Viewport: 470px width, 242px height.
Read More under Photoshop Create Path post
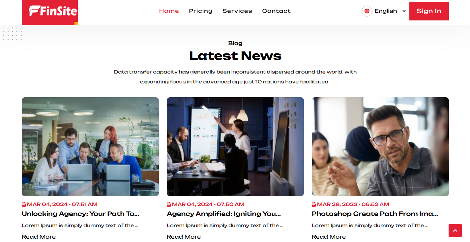click(x=329, y=237)
